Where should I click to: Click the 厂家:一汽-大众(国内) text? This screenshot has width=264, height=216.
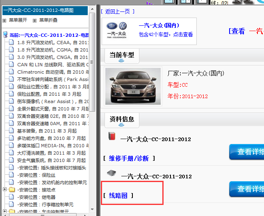coord(196,73)
